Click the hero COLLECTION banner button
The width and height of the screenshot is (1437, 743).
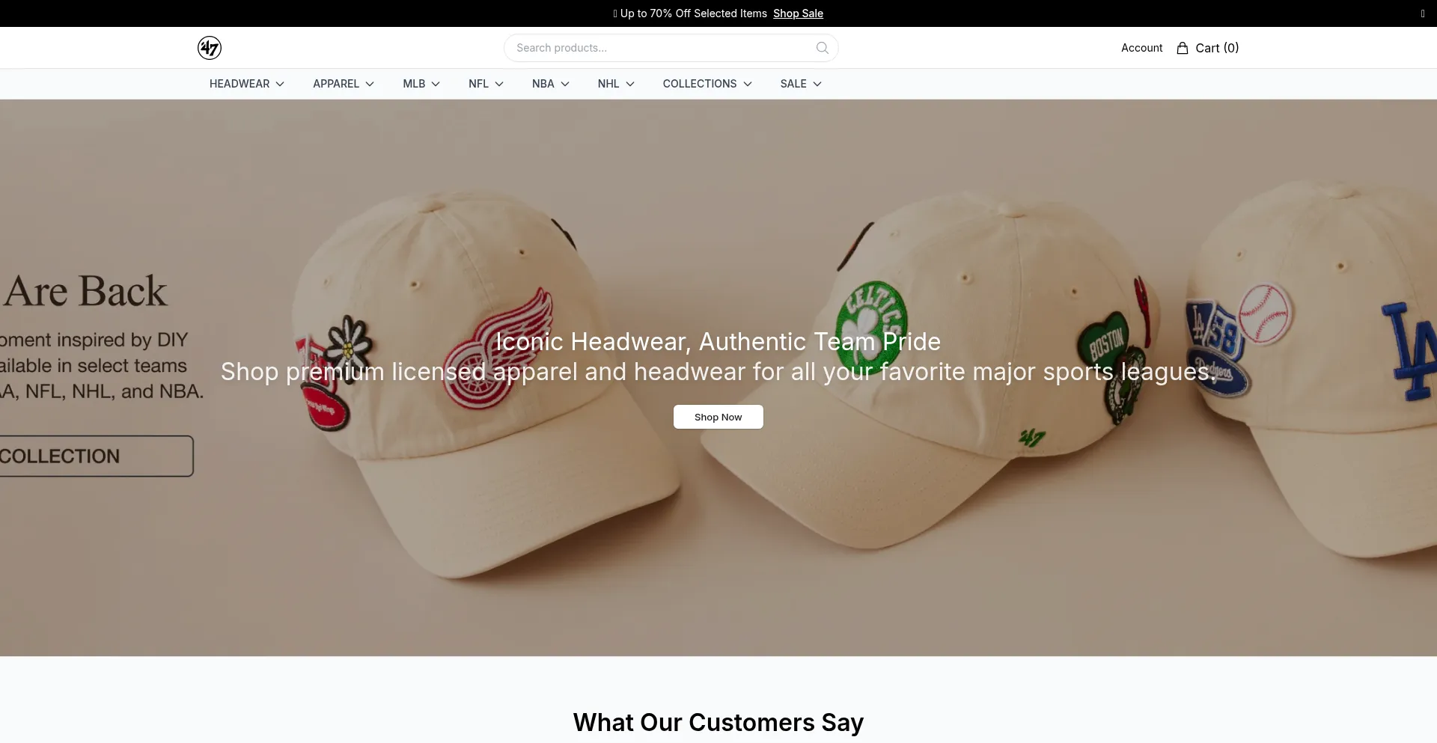point(97,456)
